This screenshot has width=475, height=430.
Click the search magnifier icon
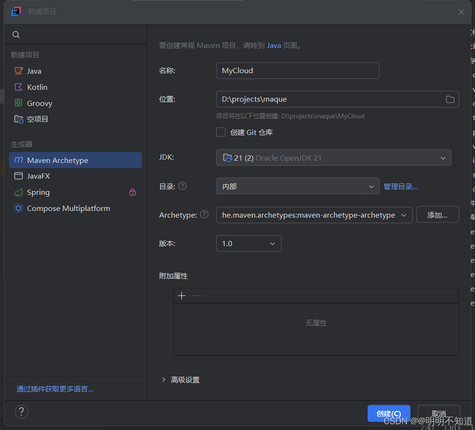point(16,35)
